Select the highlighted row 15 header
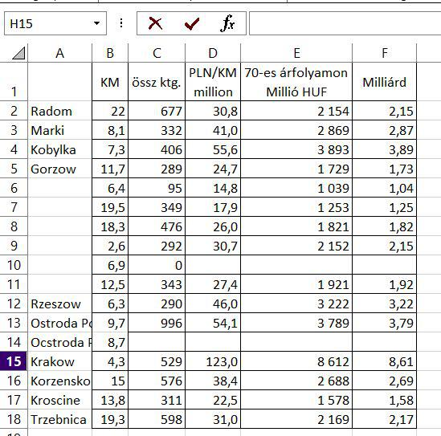Image resolution: width=441 pixels, height=436 pixels. tap(14, 361)
